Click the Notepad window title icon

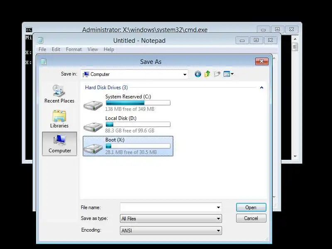tap(40, 40)
